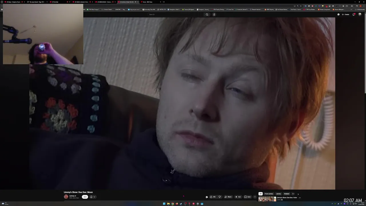
Task: Open notification bell dropdown beside Join
Action: pos(93,197)
